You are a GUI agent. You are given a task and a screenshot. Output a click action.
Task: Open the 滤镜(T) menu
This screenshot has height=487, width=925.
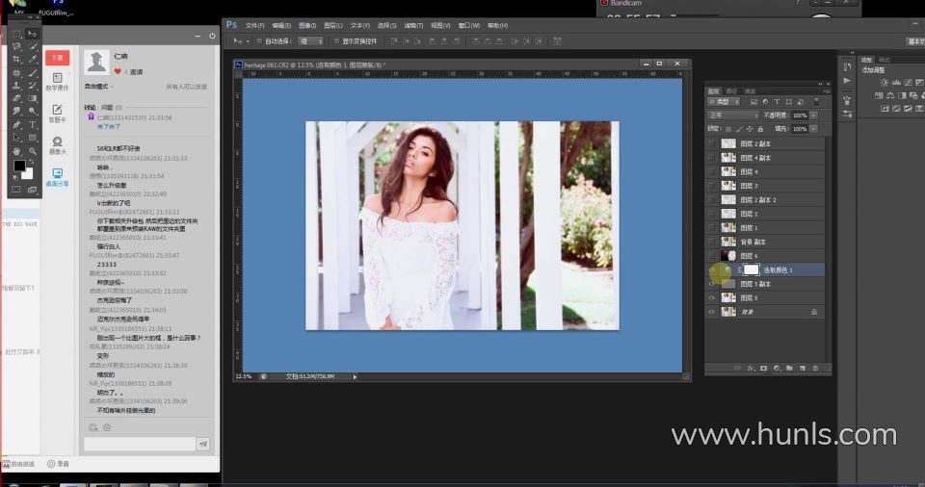tap(413, 25)
